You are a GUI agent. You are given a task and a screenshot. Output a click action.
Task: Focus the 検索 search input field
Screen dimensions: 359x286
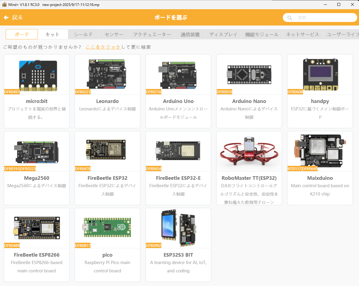pos(320,18)
